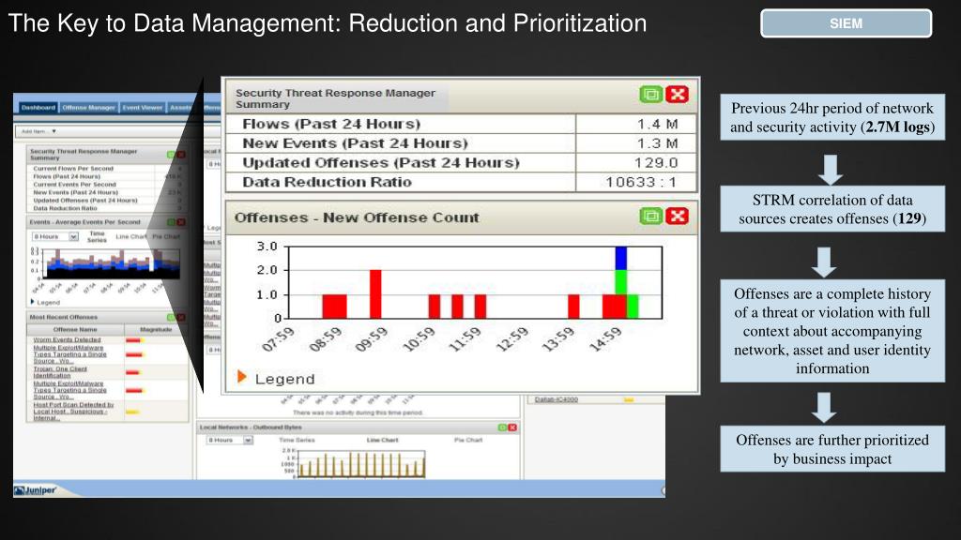Screen dimensions: 961x540
Task: Close the Offenses - New Offense Count panel
Action: click(x=678, y=216)
